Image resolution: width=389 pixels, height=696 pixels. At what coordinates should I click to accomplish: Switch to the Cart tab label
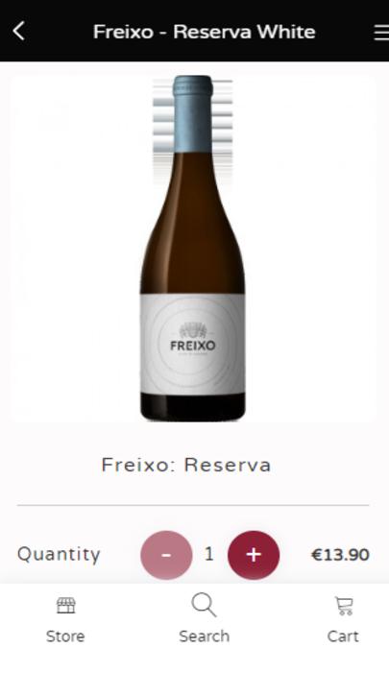(343, 636)
